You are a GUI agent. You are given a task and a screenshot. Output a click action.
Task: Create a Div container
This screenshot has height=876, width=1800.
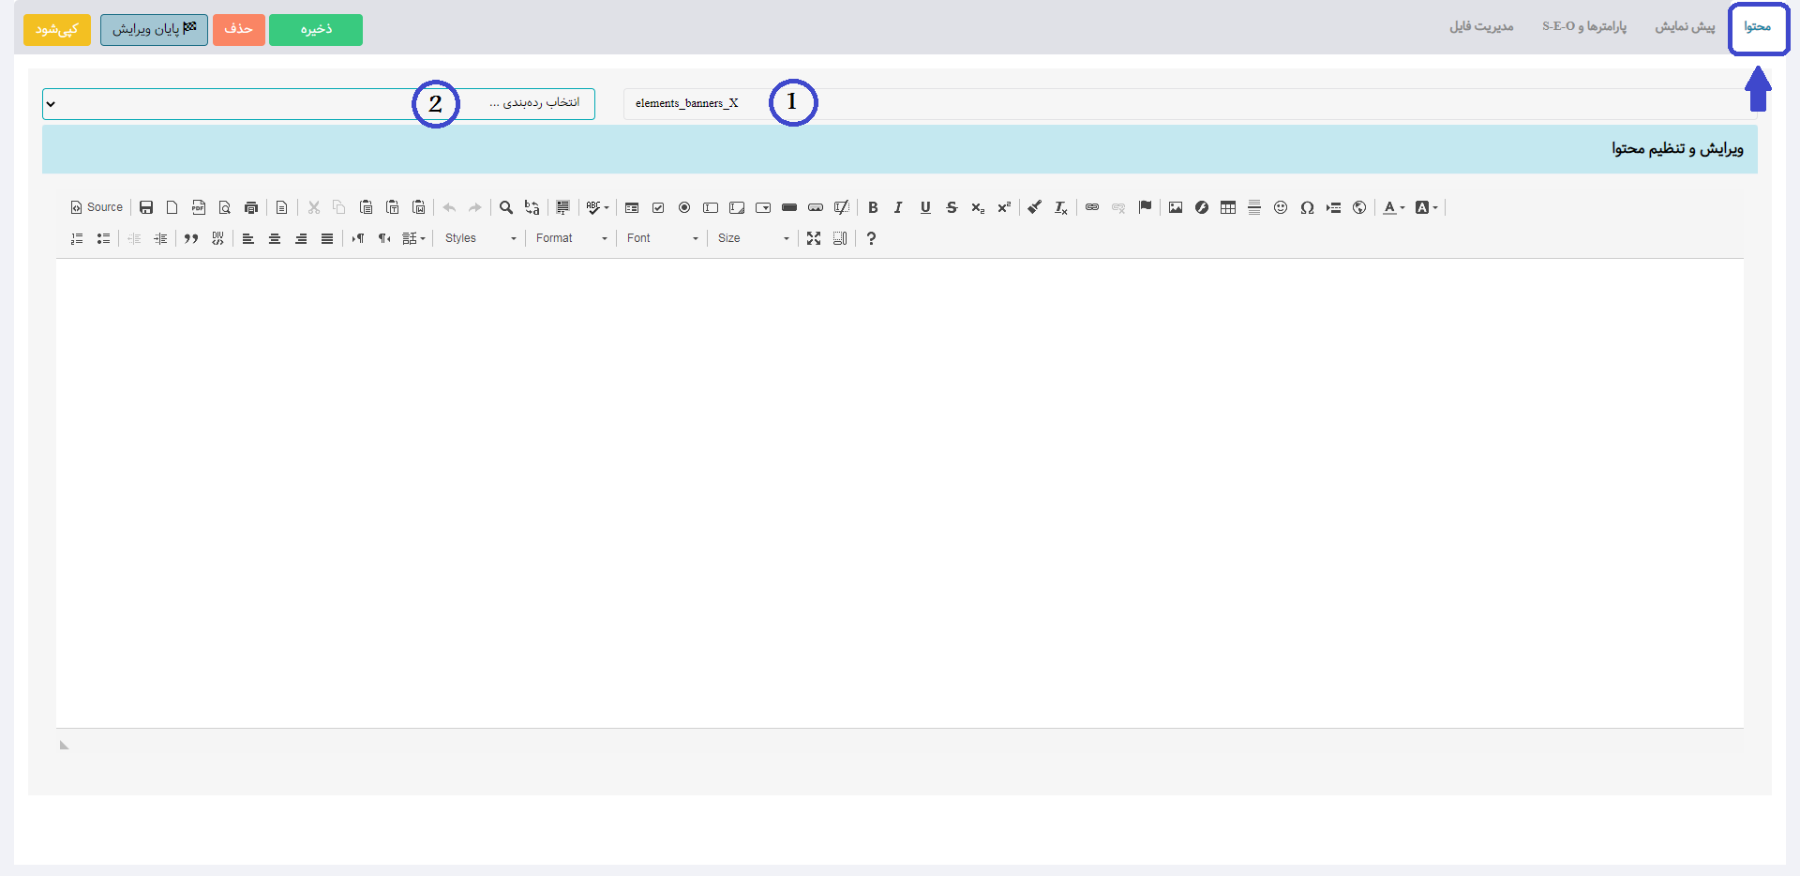(217, 238)
